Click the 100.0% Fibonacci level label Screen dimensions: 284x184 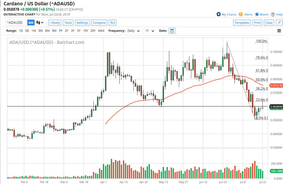click(x=261, y=41)
